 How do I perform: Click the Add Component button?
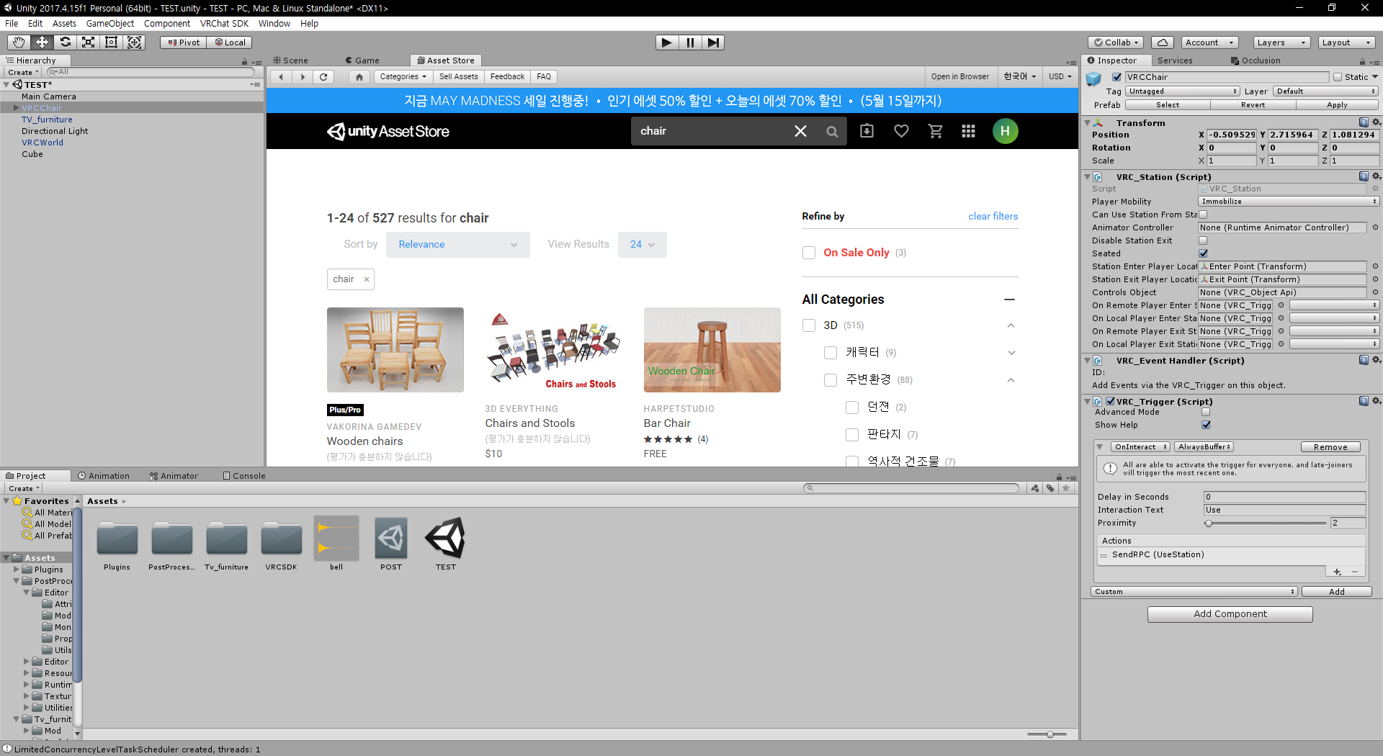tap(1230, 614)
